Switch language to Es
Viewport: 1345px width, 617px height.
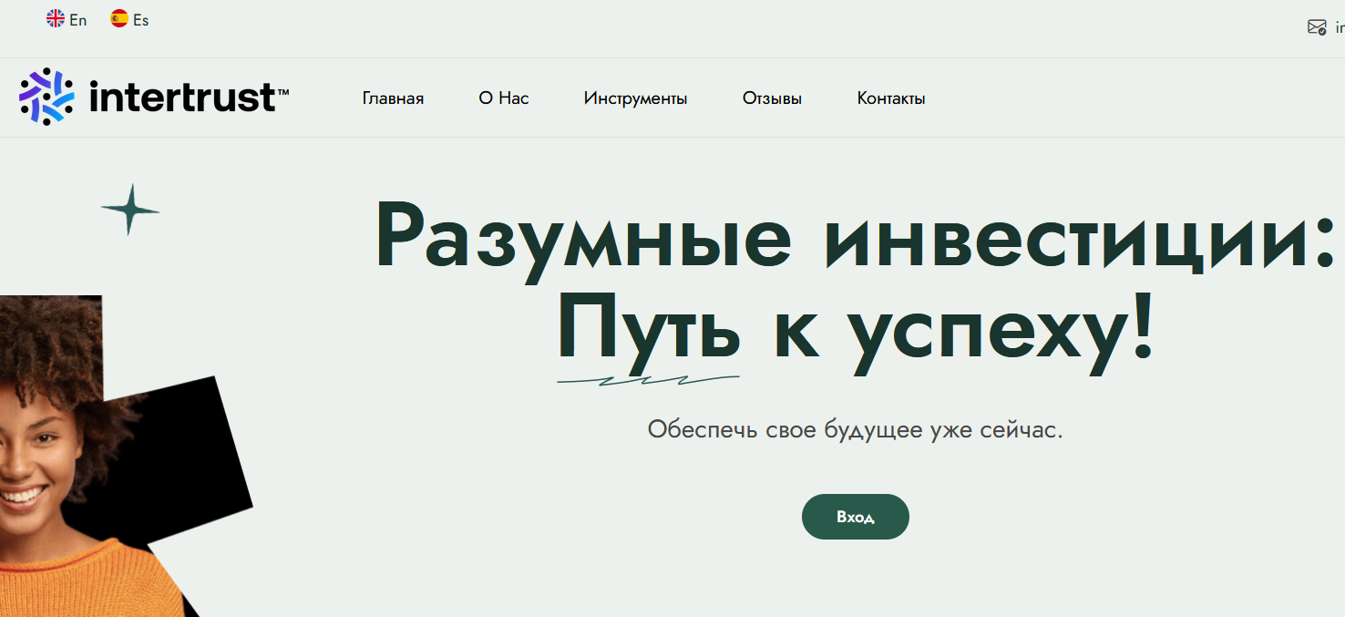tap(140, 20)
